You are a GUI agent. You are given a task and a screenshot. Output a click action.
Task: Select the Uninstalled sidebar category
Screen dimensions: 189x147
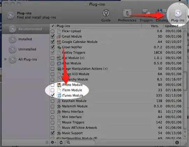point(26,49)
